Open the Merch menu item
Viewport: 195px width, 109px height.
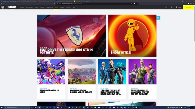pos(62,7)
